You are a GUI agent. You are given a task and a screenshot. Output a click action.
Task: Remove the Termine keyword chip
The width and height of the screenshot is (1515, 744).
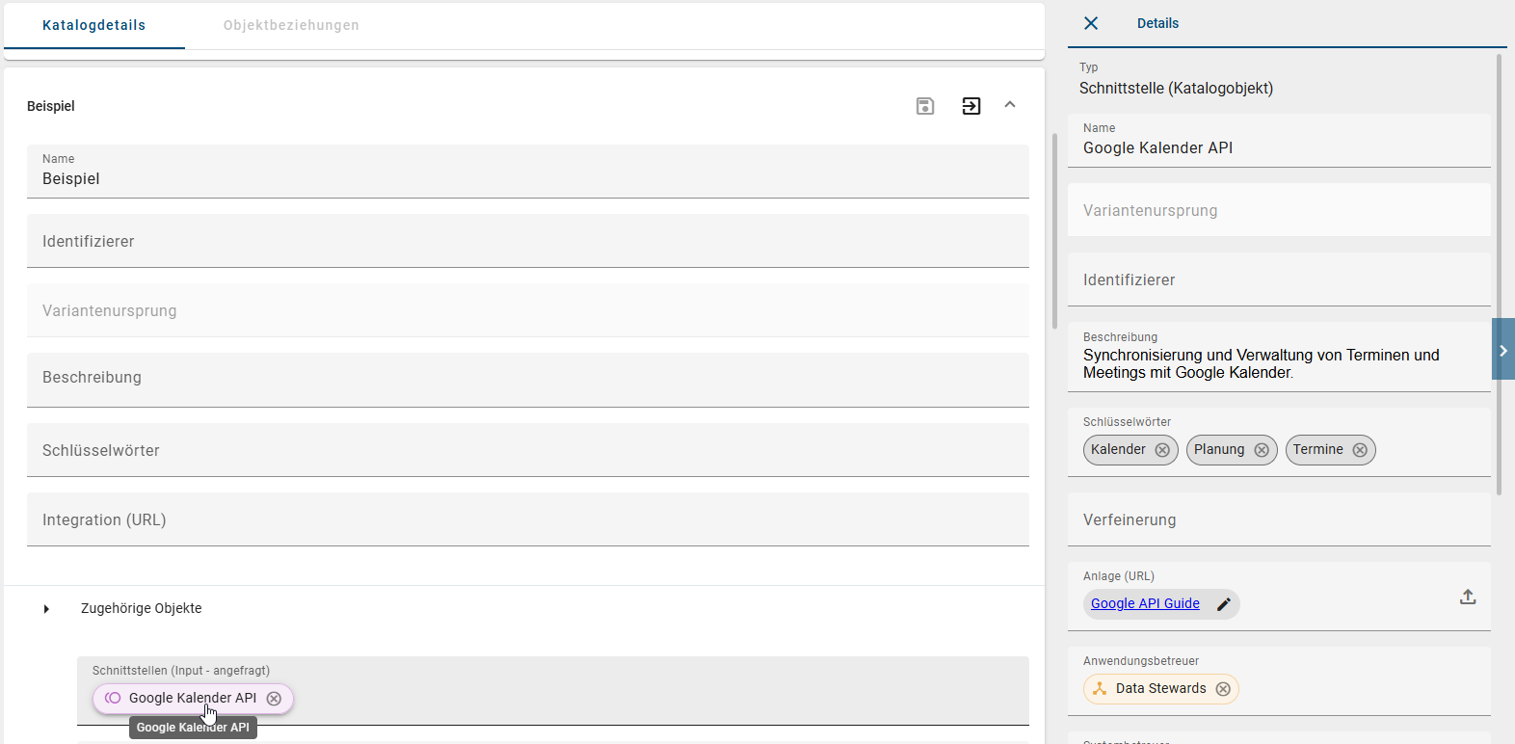[x=1360, y=450]
